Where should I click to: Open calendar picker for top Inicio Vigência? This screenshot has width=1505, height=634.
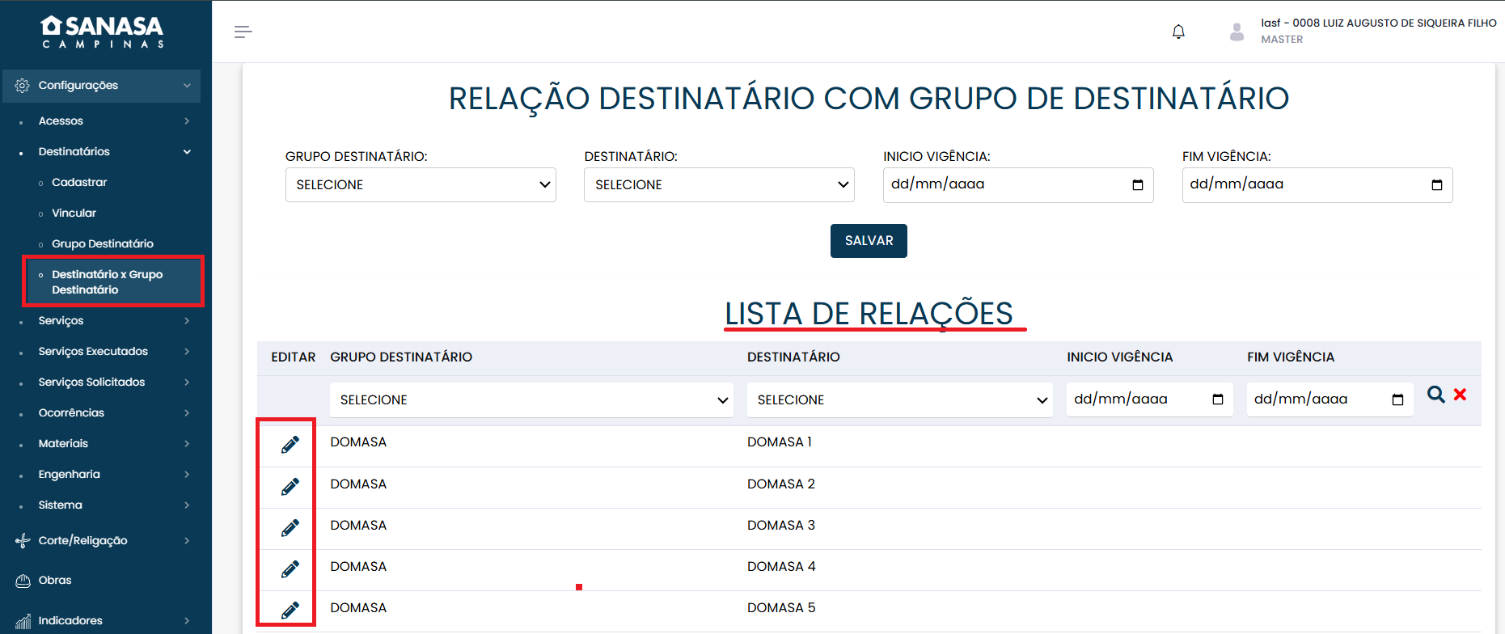1137,185
